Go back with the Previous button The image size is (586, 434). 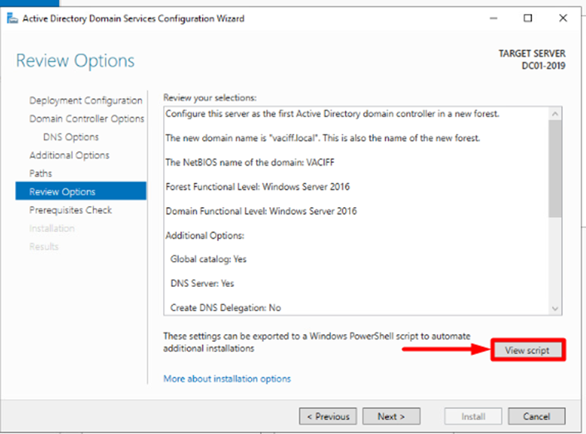coord(328,417)
